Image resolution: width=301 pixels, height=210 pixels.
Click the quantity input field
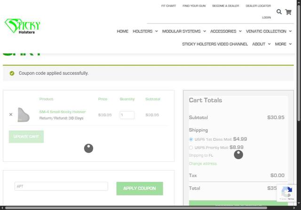(127, 115)
